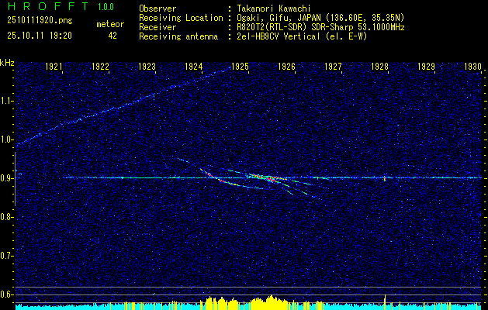This screenshot has width=488, height=310.
Task: Click the 1928 time marker
Action: [x=379, y=66]
